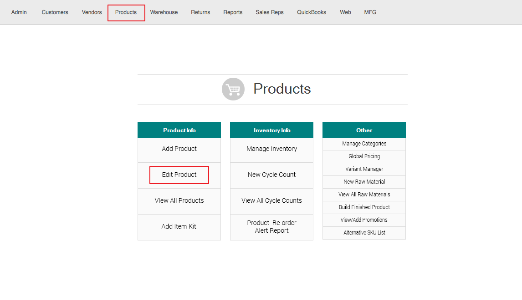Open the Returns menu

(x=200, y=12)
